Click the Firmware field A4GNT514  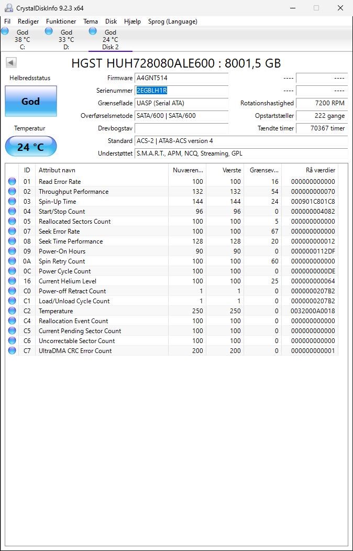[x=181, y=78]
